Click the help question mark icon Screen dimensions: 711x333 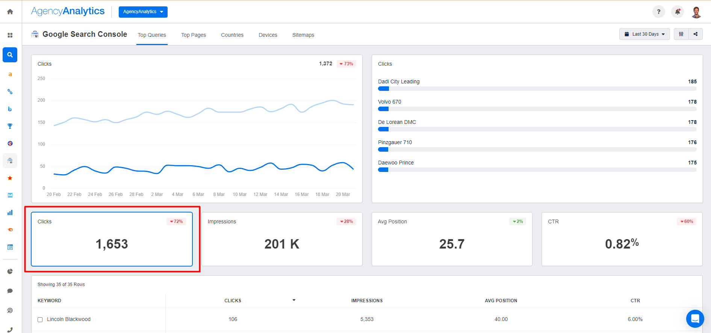point(658,12)
